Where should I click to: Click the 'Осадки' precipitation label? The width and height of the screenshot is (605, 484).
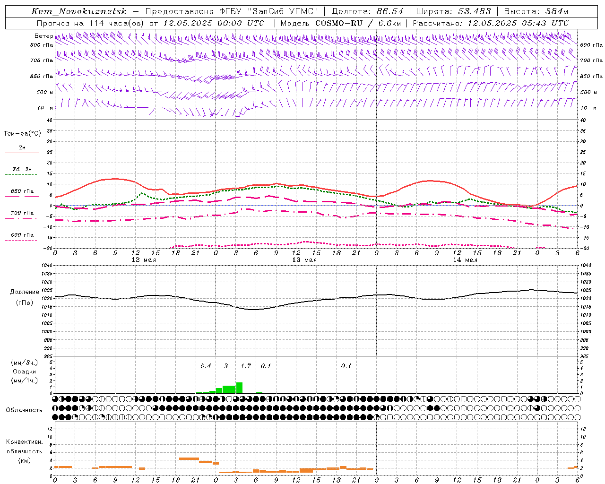point(24,372)
